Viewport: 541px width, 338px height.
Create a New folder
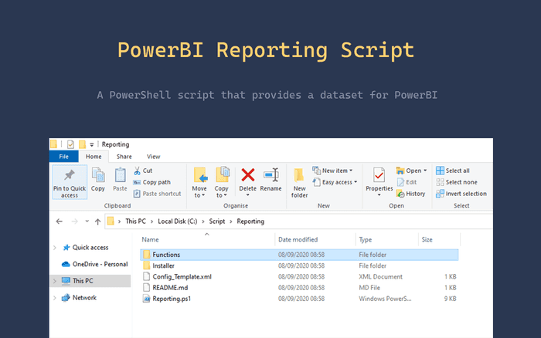[x=299, y=183]
